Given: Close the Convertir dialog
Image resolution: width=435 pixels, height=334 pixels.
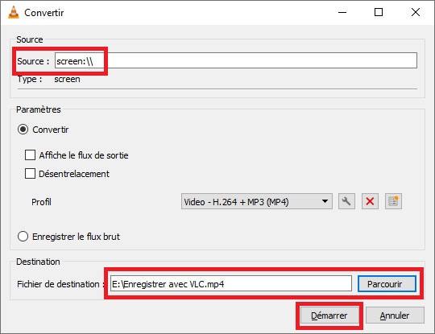Looking at the screenshot, I should (416, 12).
